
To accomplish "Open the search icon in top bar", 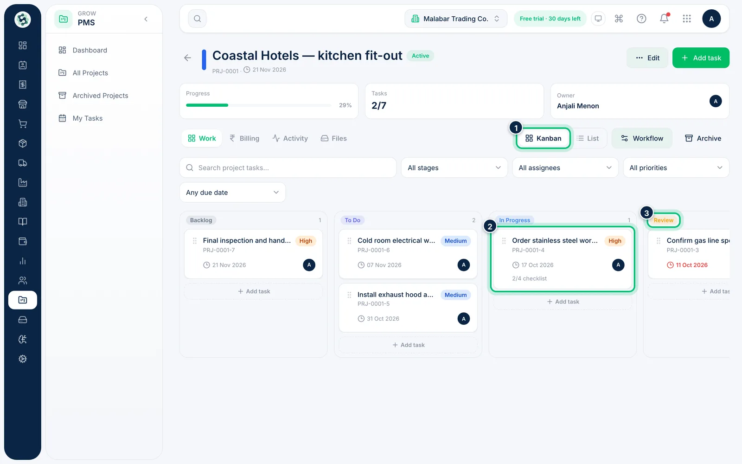I will tap(198, 19).
